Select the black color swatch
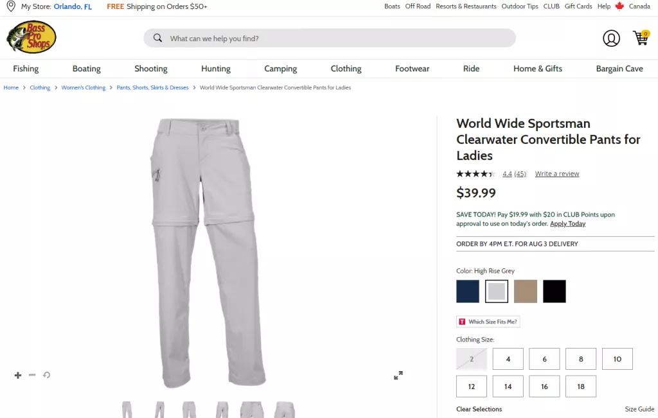The image size is (658, 418). [x=554, y=292]
